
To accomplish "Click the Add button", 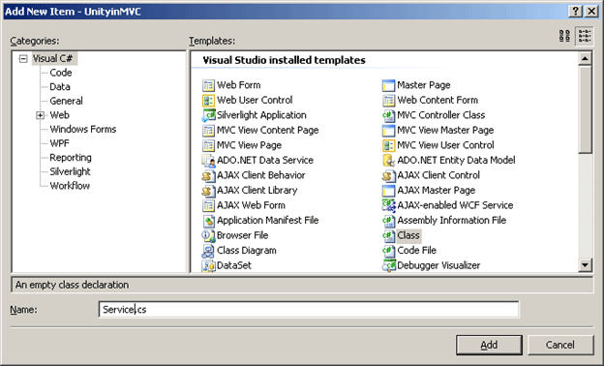I will (x=489, y=345).
